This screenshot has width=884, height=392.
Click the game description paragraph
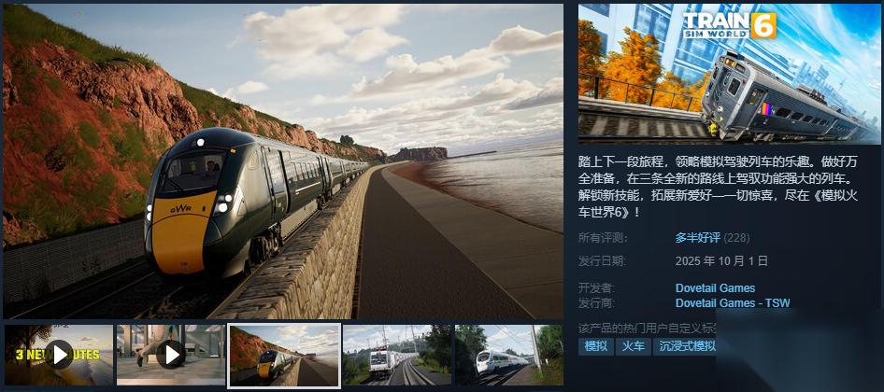coord(718,187)
